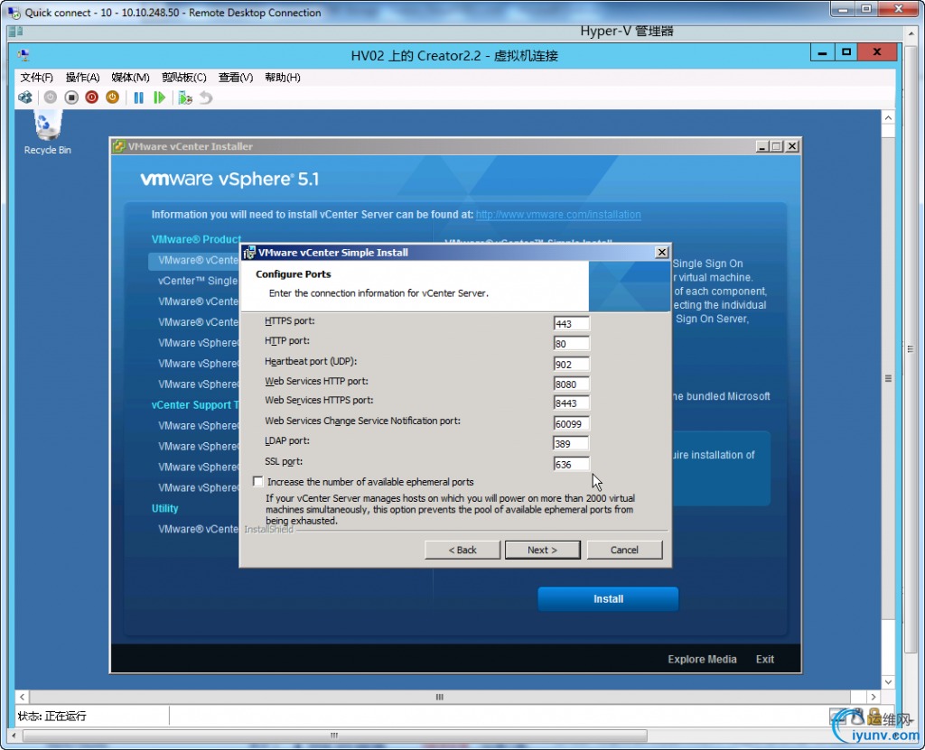Click the Configure Ports heading

click(x=294, y=274)
